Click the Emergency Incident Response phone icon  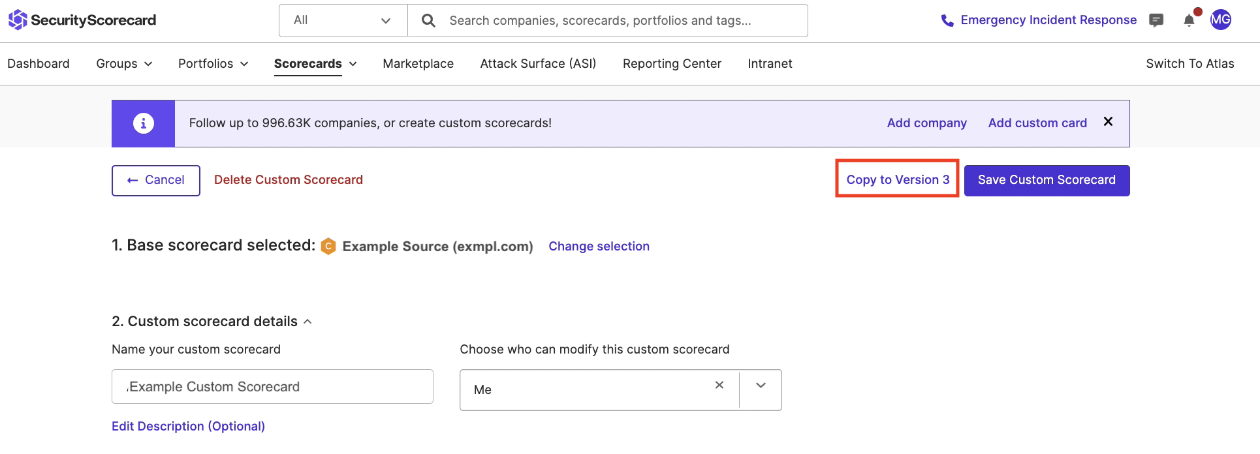pyautogui.click(x=947, y=21)
